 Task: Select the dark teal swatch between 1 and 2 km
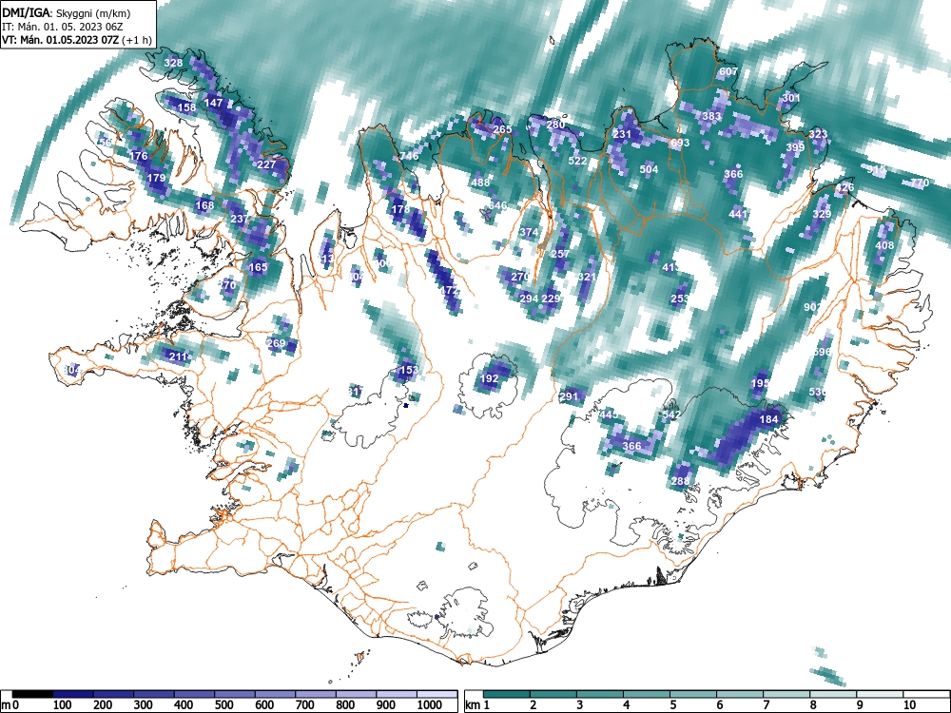click(507, 694)
